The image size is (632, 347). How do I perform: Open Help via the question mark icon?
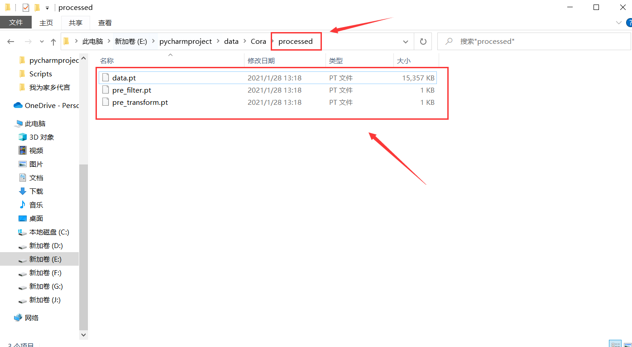click(629, 22)
